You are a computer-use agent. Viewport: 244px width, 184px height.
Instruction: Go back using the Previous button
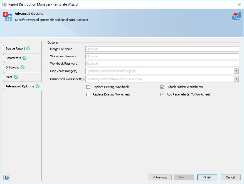pyautogui.click(x=160, y=177)
